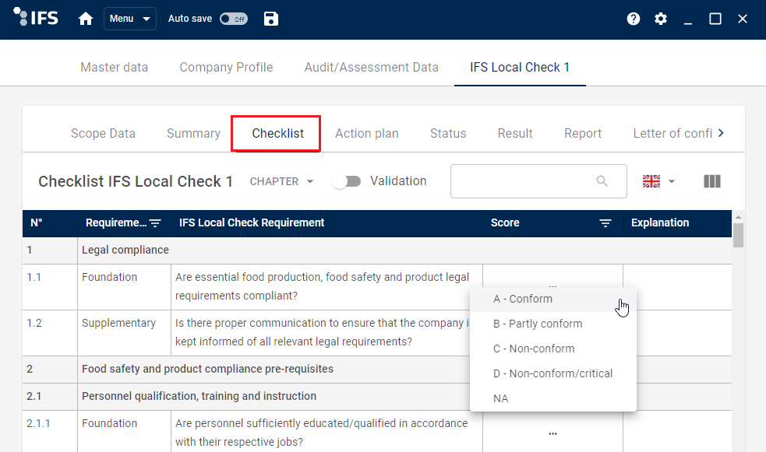Screen dimensions: 766x452
Task: Open score selector for requirement 2.1.1
Action: coord(552,433)
